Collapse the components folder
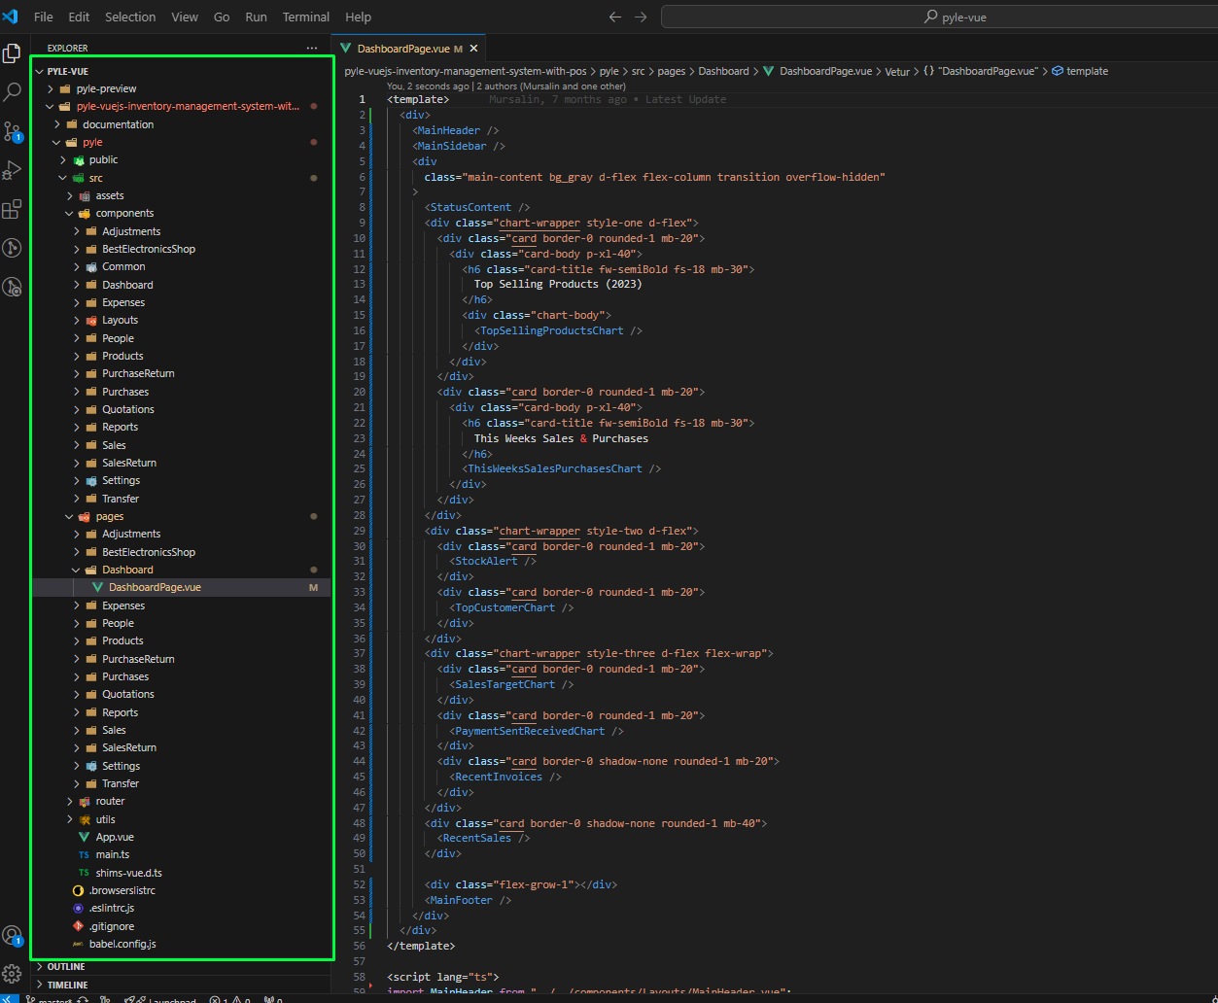The image size is (1218, 1003). pyautogui.click(x=70, y=213)
